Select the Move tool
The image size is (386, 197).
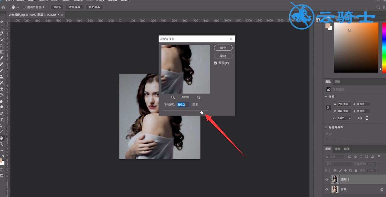(x=2, y=21)
